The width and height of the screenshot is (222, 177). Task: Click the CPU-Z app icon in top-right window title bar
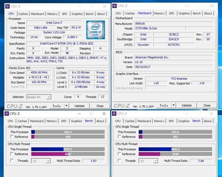(115, 6)
